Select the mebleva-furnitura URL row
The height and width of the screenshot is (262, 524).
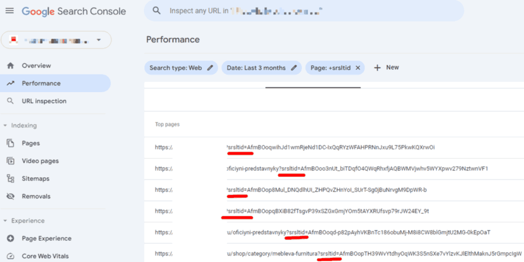click(334, 253)
